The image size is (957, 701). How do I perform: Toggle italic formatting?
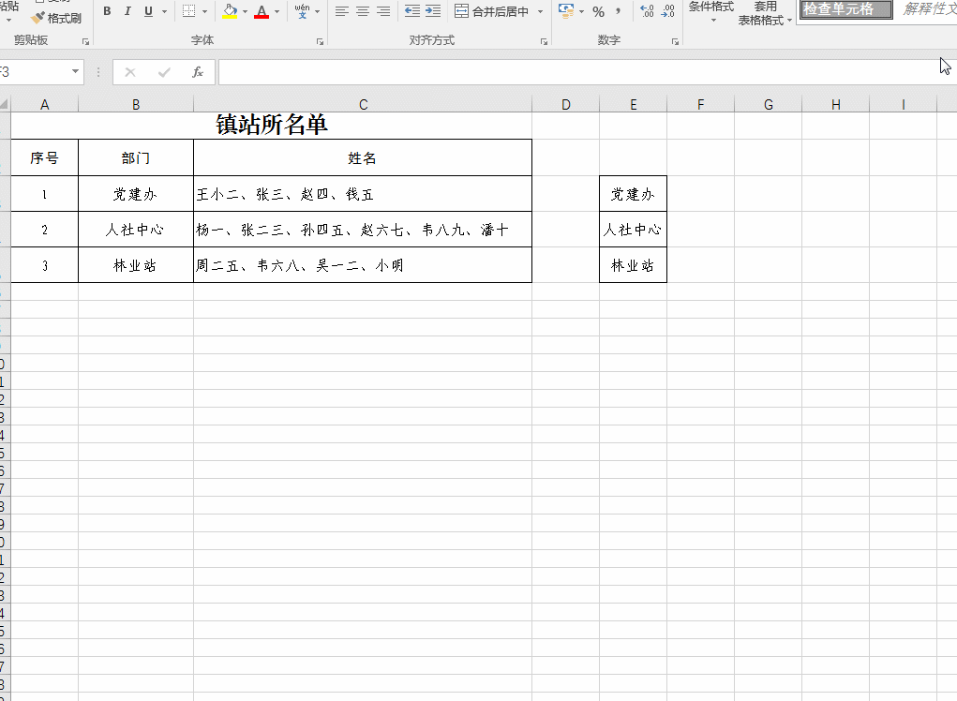click(x=127, y=11)
